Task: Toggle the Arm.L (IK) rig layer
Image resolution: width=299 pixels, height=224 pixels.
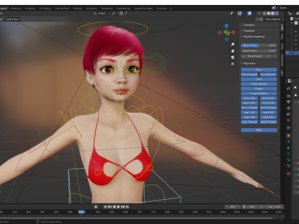Action: tap(249, 98)
